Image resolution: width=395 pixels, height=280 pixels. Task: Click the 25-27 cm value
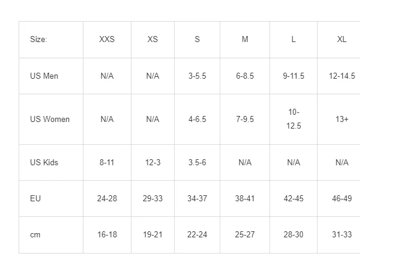pyautogui.click(x=245, y=234)
